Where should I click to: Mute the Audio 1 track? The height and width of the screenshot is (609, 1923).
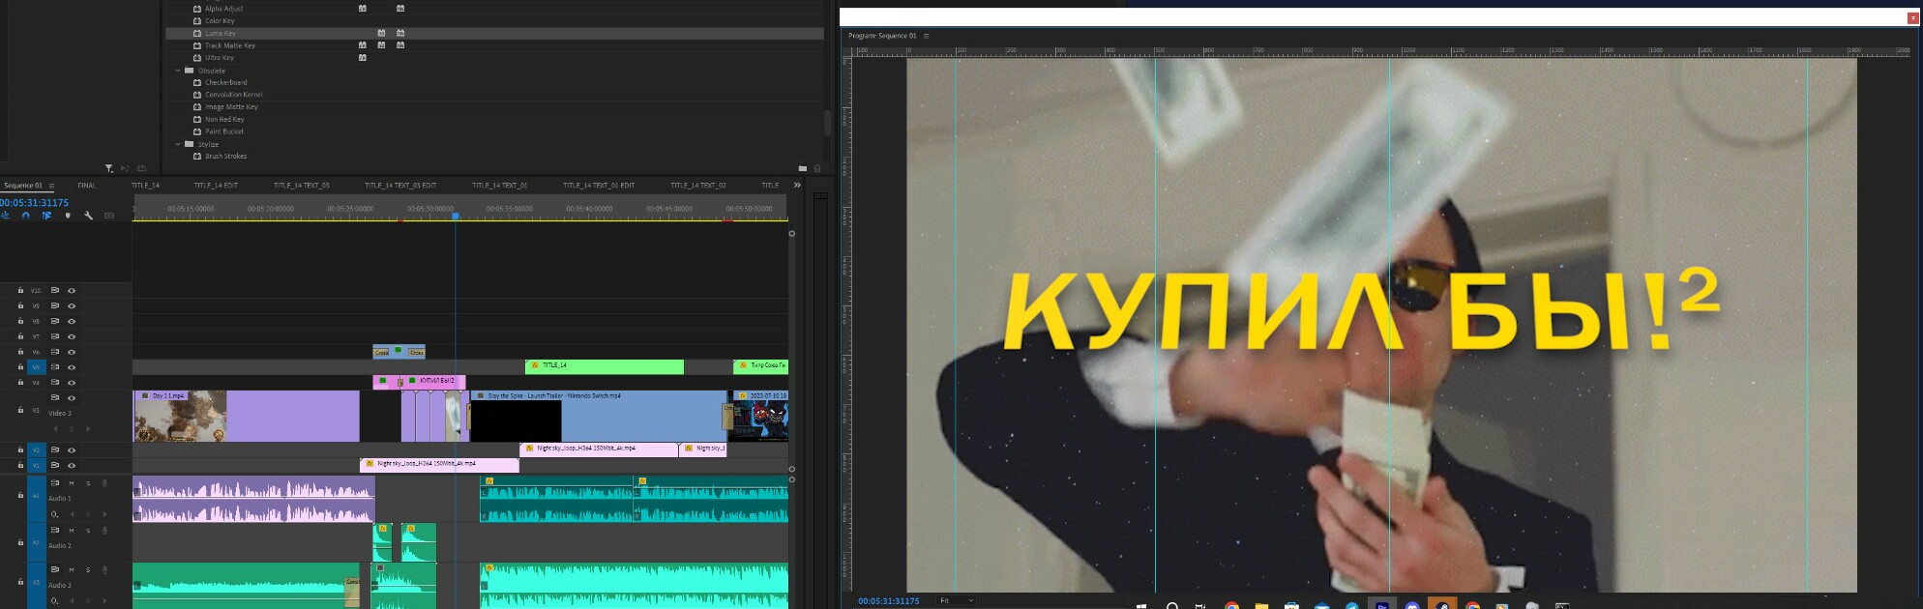tap(72, 483)
